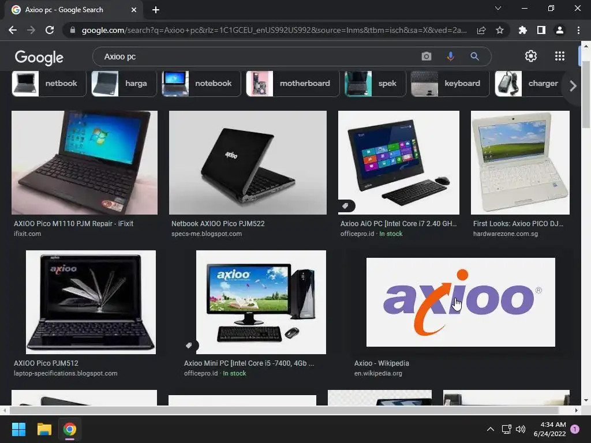Screen dimensions: 591x443
Task: Open Axioo AiO PC image result
Action: (x=398, y=162)
